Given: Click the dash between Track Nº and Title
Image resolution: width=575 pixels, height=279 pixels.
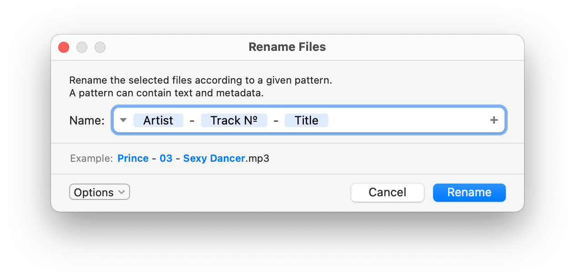Looking at the screenshot, I should point(276,121).
